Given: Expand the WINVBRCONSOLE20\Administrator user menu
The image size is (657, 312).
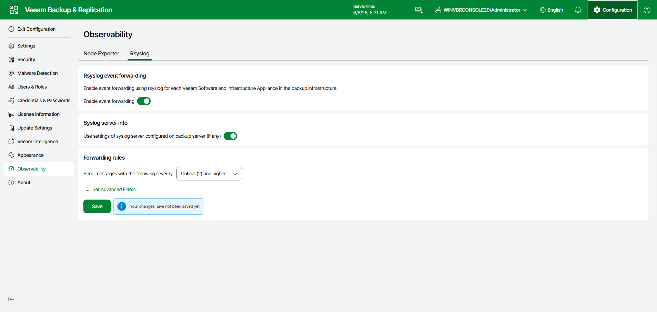Looking at the screenshot, I should [x=481, y=10].
